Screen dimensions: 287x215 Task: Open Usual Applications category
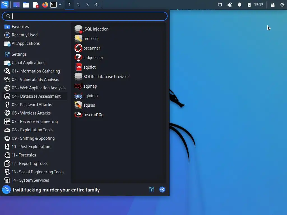(x=35, y=63)
